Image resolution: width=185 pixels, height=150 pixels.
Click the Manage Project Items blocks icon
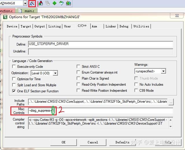(x=41, y=3)
